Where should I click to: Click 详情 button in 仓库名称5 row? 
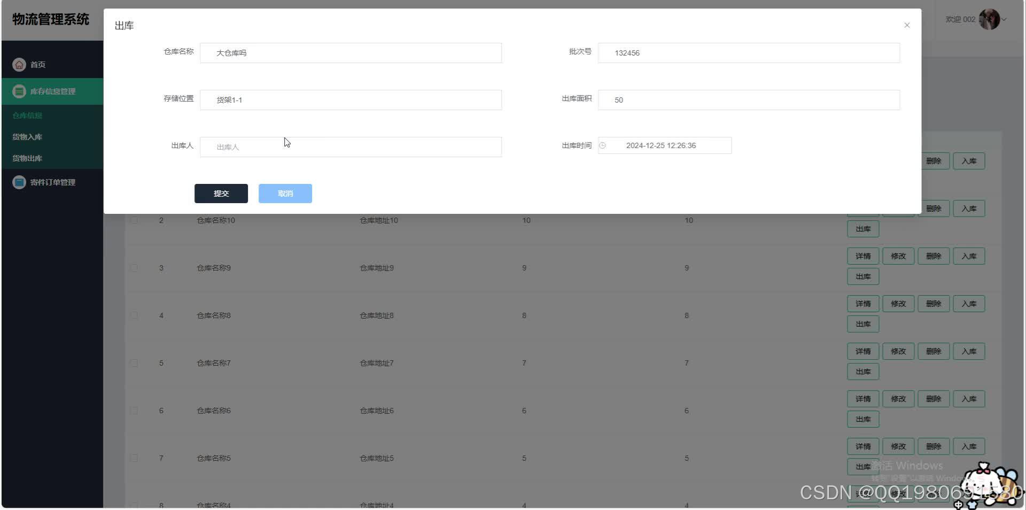[863, 446]
